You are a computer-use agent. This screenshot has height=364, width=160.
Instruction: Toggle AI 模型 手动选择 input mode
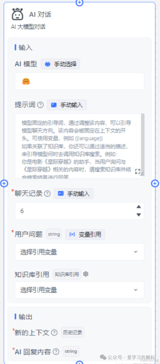61,64
